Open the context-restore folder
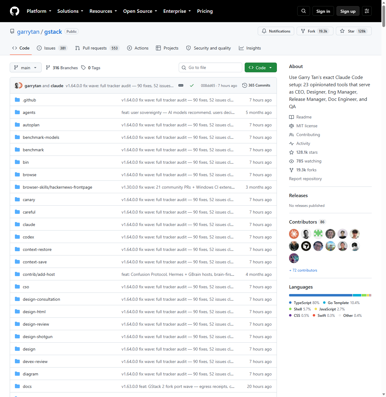The width and height of the screenshot is (386, 397). [x=37, y=249]
